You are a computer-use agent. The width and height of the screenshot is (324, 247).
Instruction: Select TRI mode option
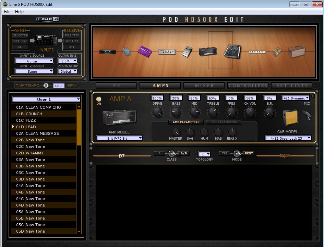[225, 153]
